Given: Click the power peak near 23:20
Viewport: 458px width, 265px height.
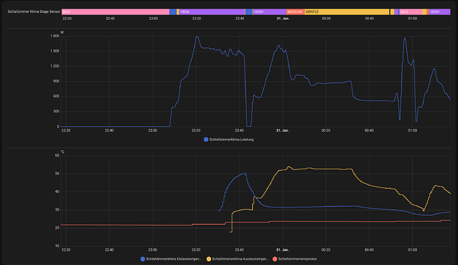Looking at the screenshot, I should pos(197,37).
